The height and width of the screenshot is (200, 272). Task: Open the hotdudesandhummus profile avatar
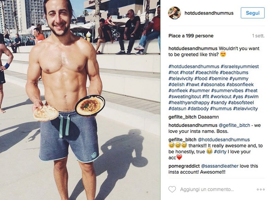[174, 13]
